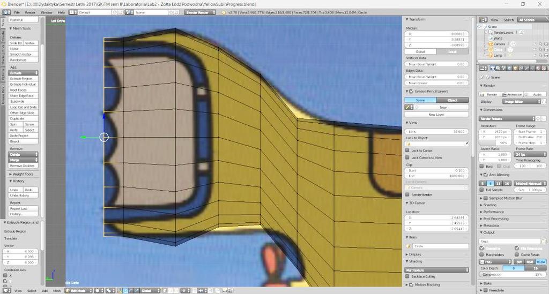Select the rotate manipulator icon
Image resolution: width=549 pixels, height=294 pixels.
click(x=131, y=290)
